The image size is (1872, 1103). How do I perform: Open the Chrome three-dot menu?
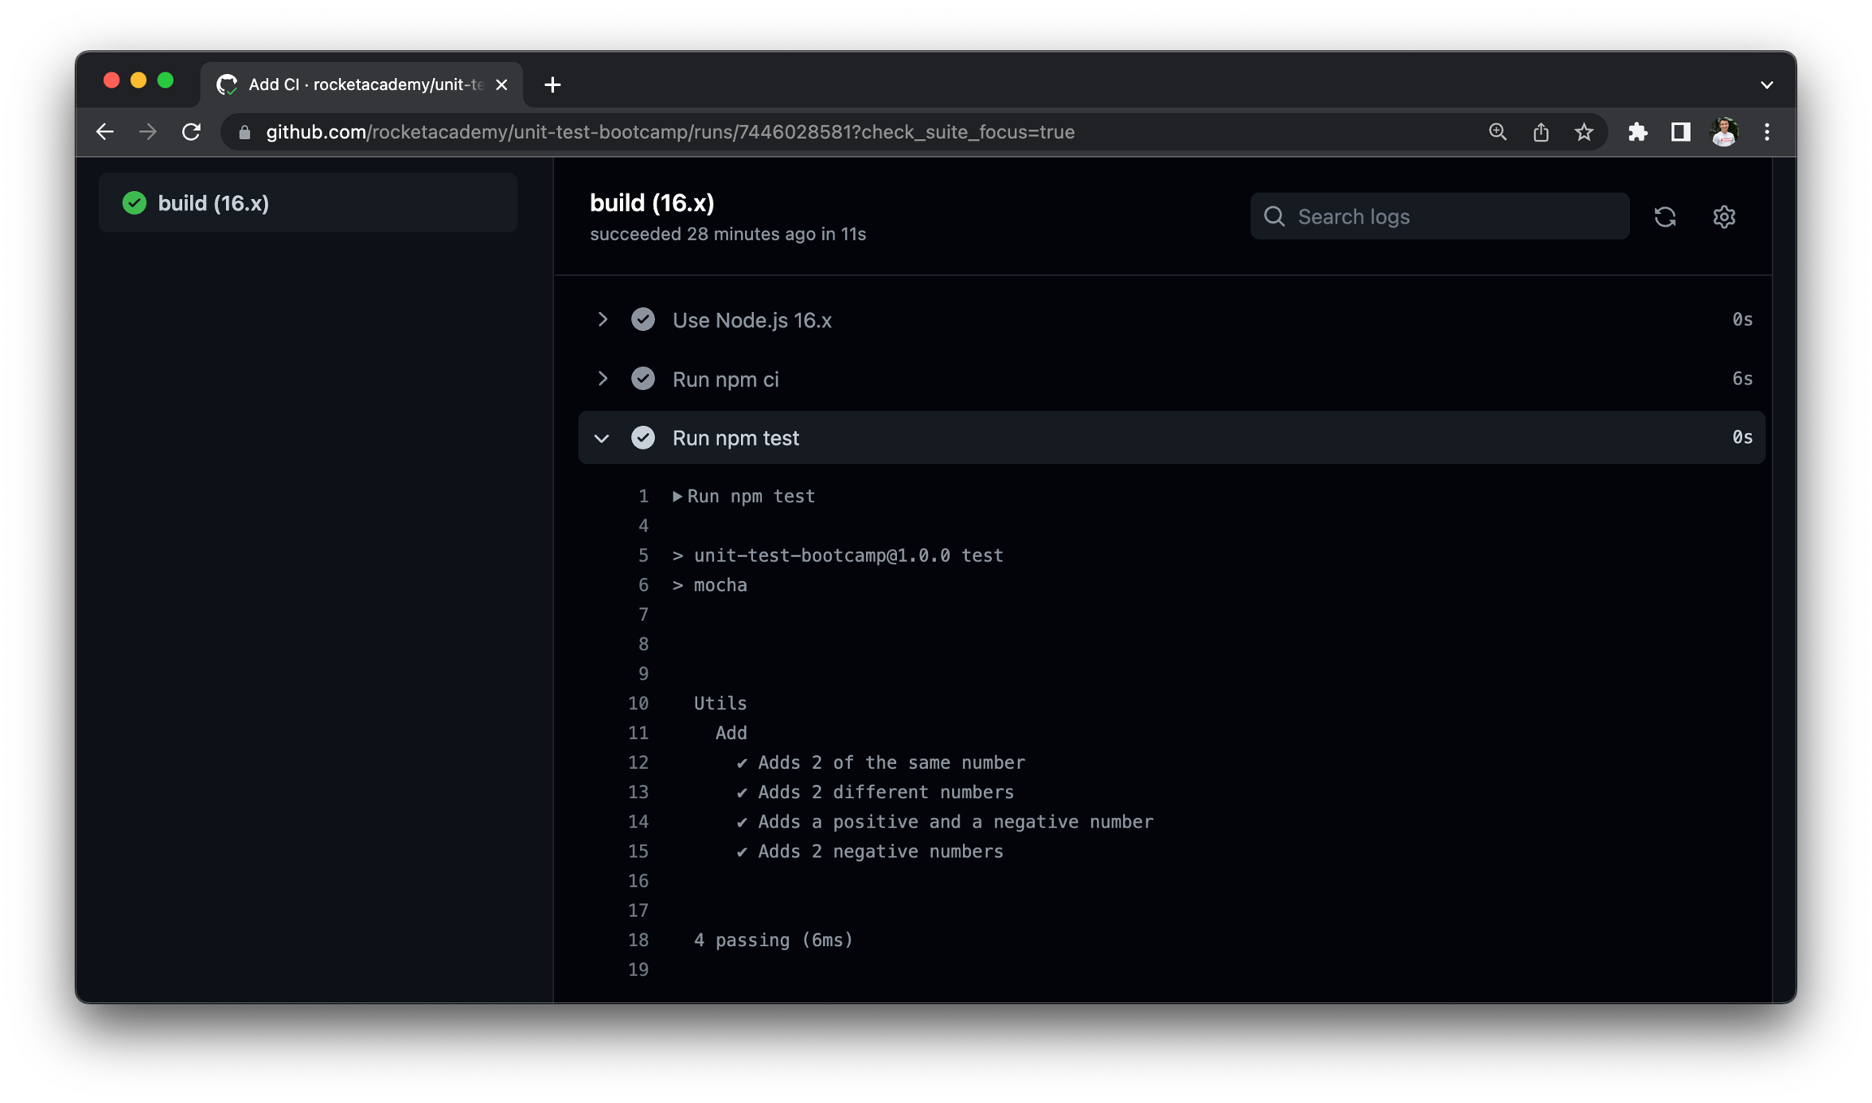tap(1766, 132)
